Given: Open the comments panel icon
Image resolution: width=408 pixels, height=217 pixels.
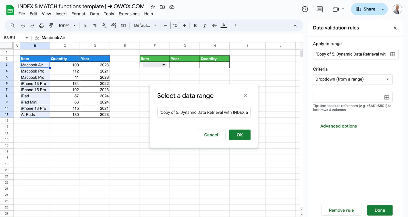Looking at the screenshot, I should pos(320,9).
